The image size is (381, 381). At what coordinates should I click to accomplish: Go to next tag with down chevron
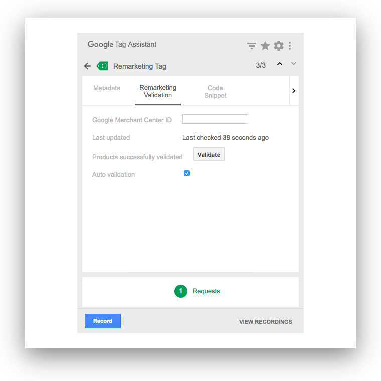click(294, 64)
